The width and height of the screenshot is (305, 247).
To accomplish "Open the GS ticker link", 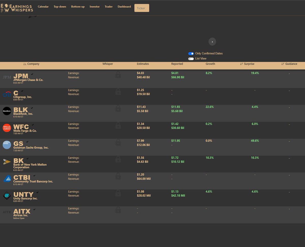I will (x=18, y=144).
